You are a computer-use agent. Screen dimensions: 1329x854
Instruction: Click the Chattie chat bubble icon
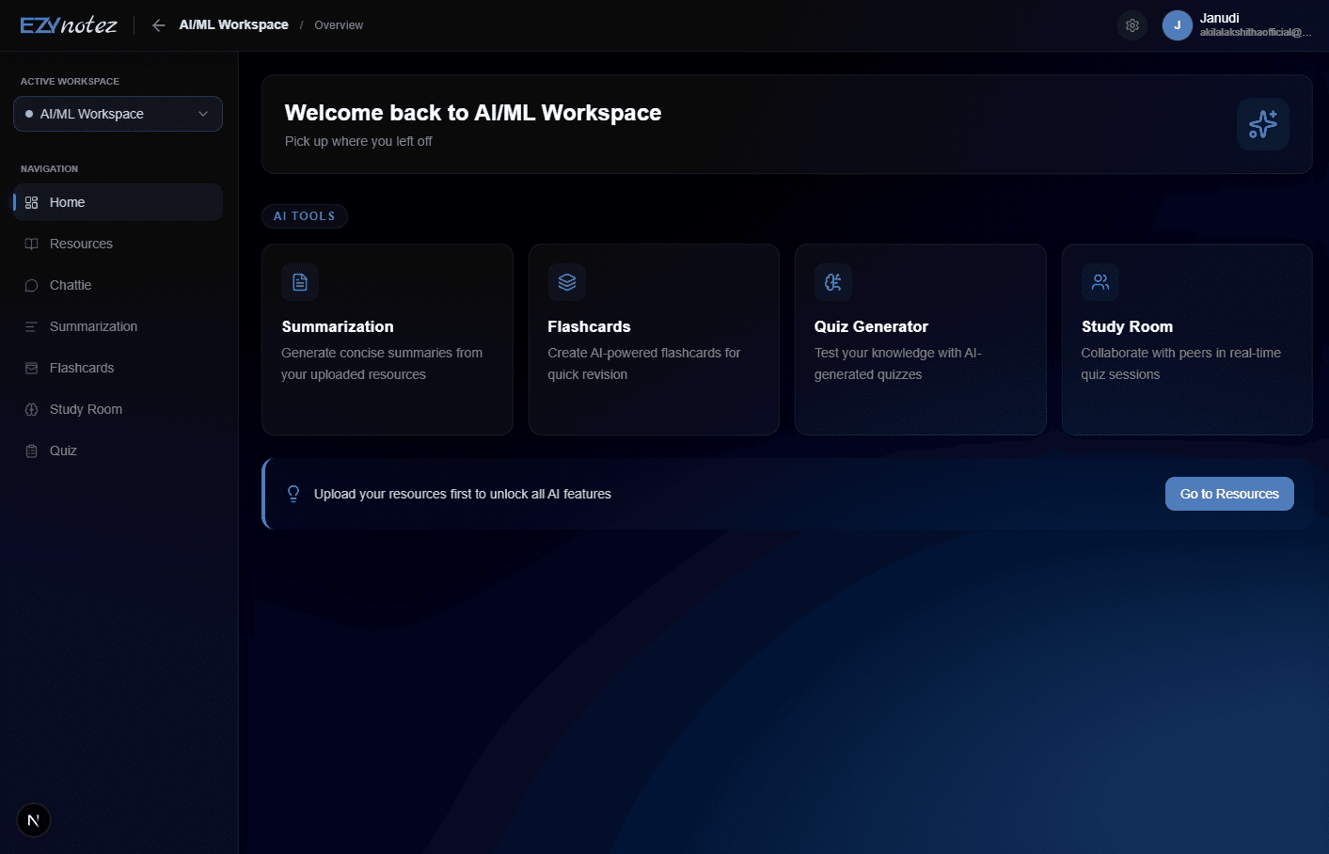[31, 285]
